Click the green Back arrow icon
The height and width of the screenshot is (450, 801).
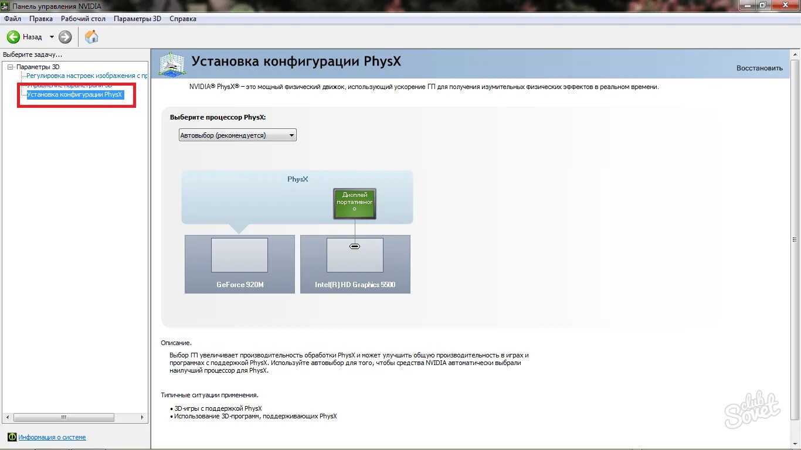[13, 37]
